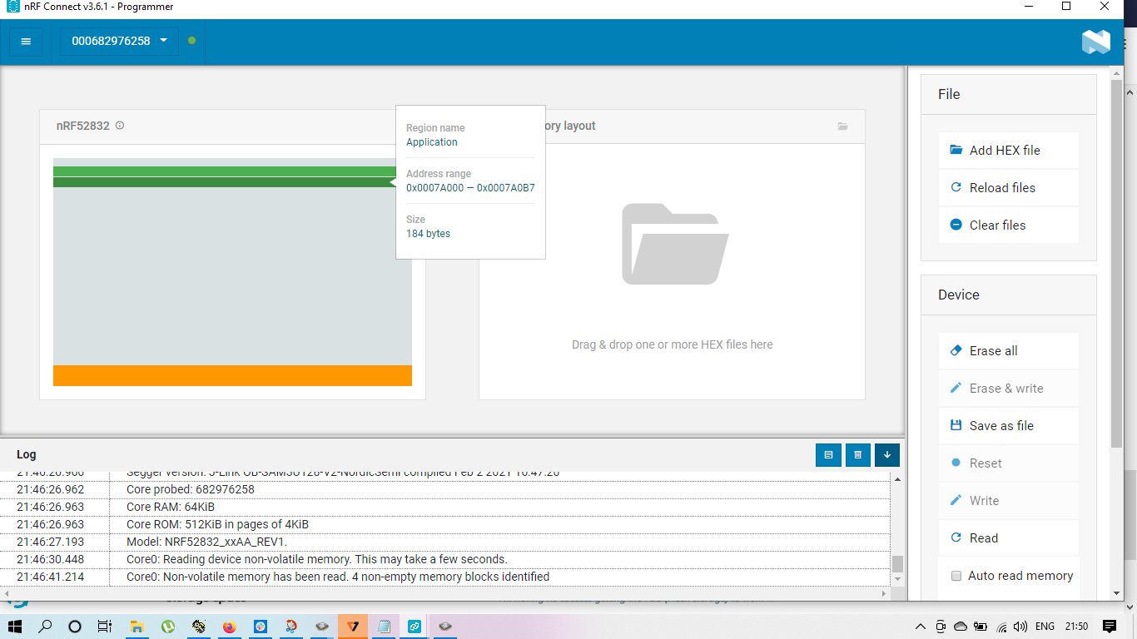Screen dimensions: 1137x639
Task: Open Windows notification center
Action: coord(1110,627)
